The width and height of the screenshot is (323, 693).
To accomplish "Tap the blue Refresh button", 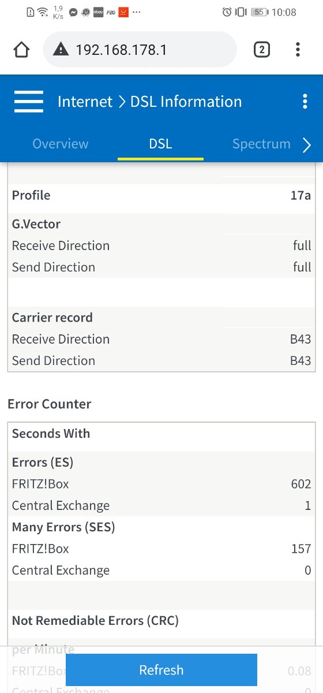I will coord(161,670).
